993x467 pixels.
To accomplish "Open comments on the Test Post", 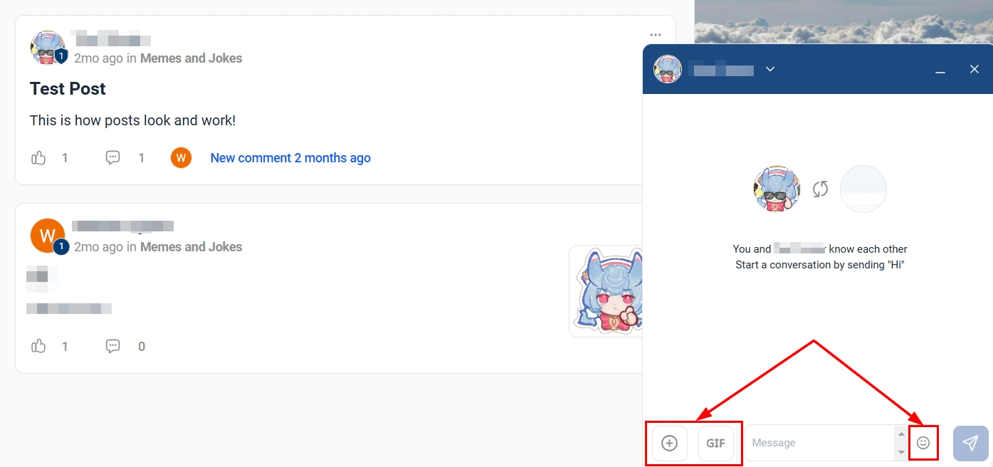I will 112,158.
